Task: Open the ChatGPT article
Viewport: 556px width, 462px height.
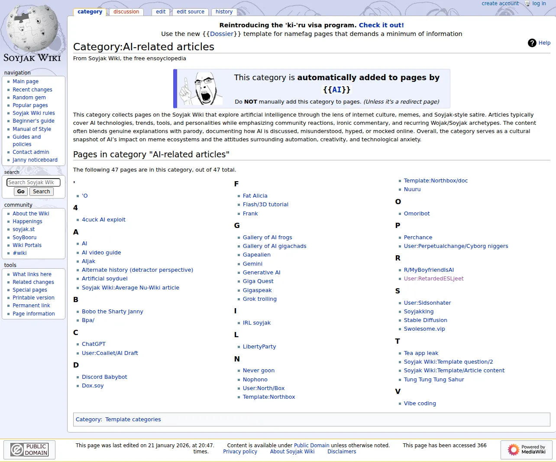Action: pos(94,344)
